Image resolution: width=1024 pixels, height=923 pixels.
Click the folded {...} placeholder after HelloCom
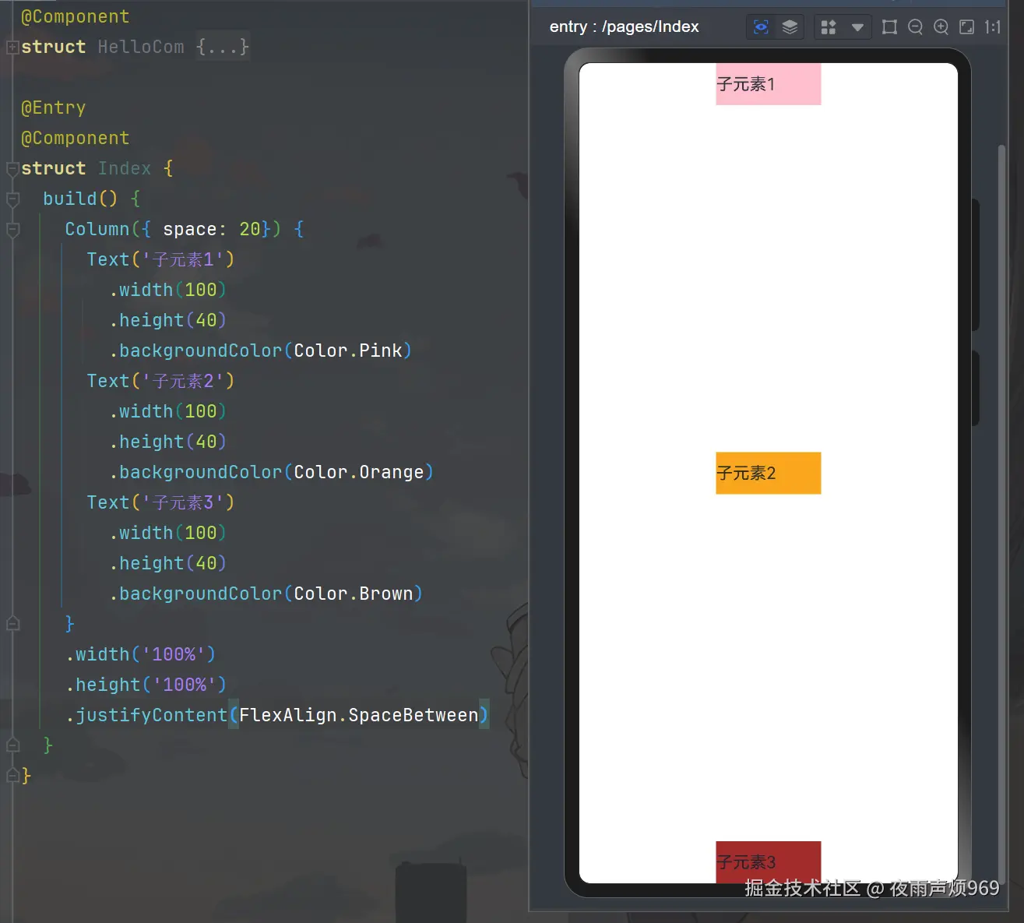[x=223, y=47]
